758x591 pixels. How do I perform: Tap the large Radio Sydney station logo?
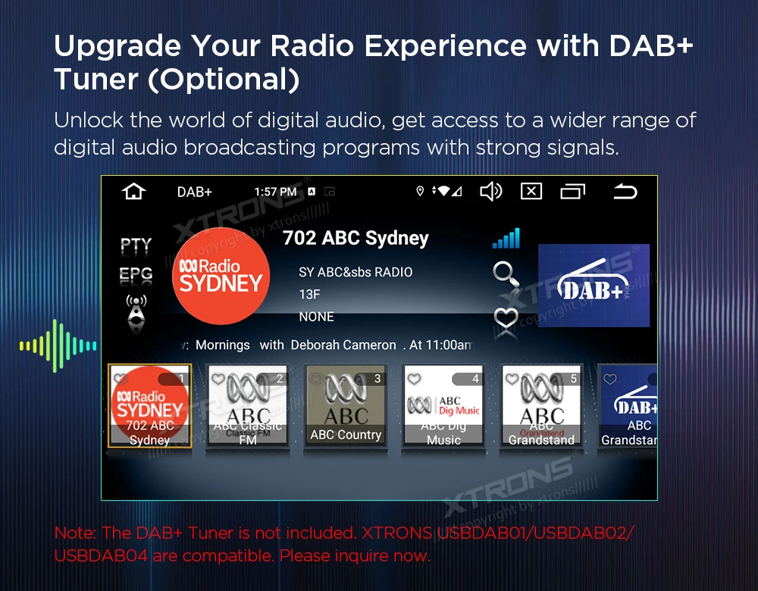tap(221, 276)
